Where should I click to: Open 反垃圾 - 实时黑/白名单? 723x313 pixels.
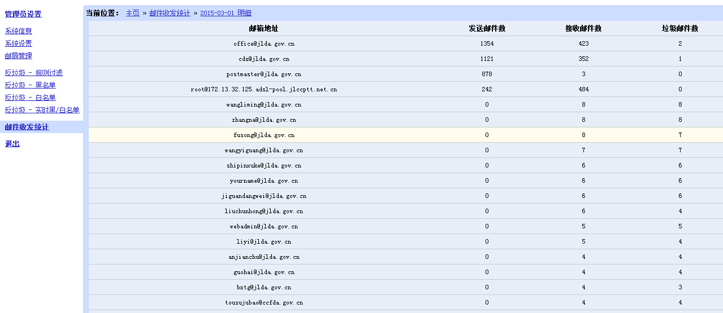pyautogui.click(x=42, y=110)
